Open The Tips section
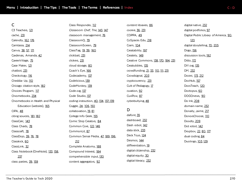The image size is (242, 182). click(50, 7)
